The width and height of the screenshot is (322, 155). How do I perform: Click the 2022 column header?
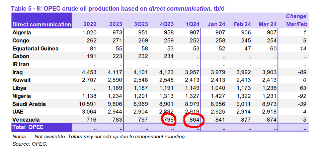pyautogui.click(x=90, y=24)
